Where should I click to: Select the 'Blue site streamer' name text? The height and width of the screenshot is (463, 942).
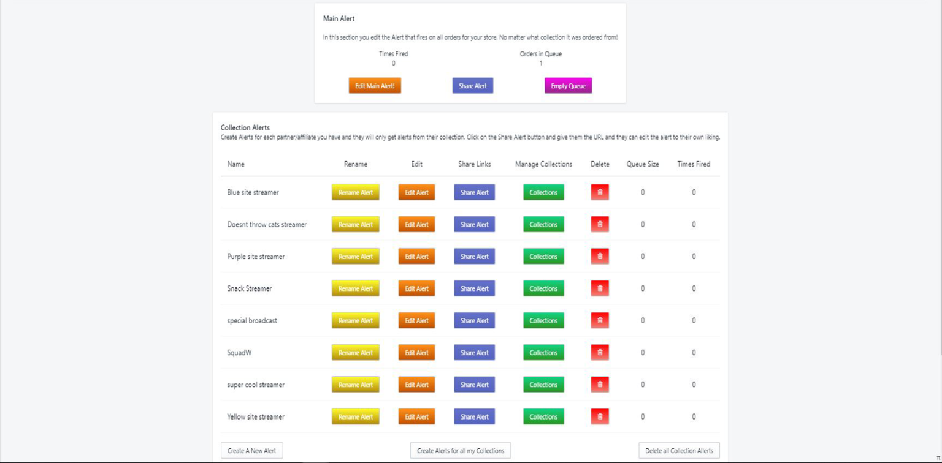click(x=253, y=192)
